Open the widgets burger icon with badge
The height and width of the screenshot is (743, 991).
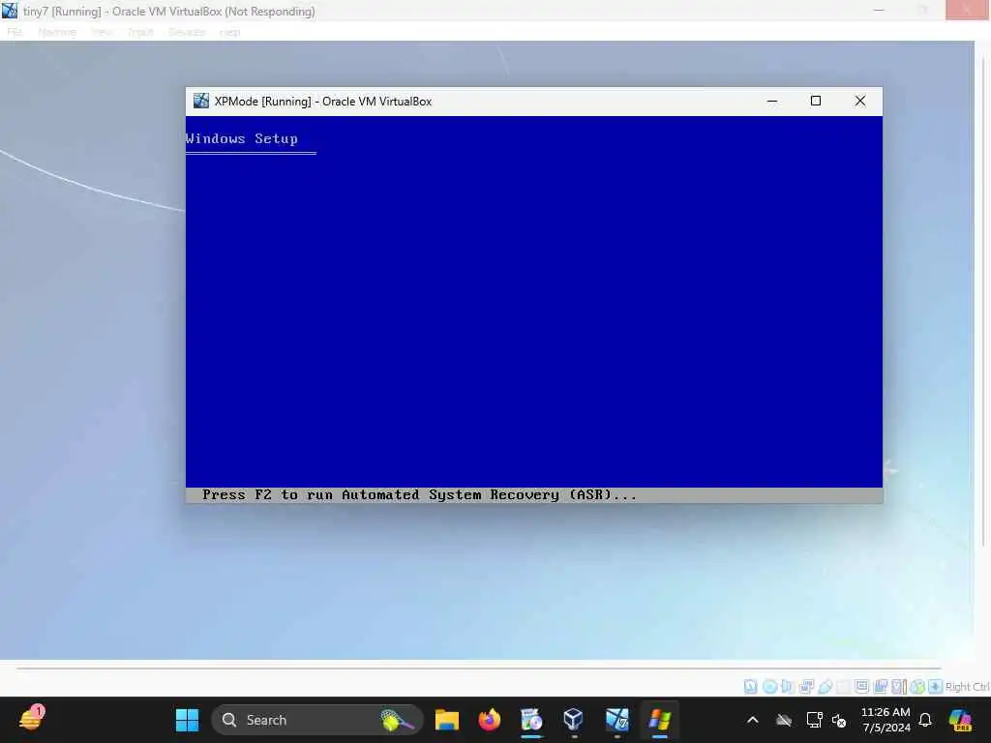point(31,719)
